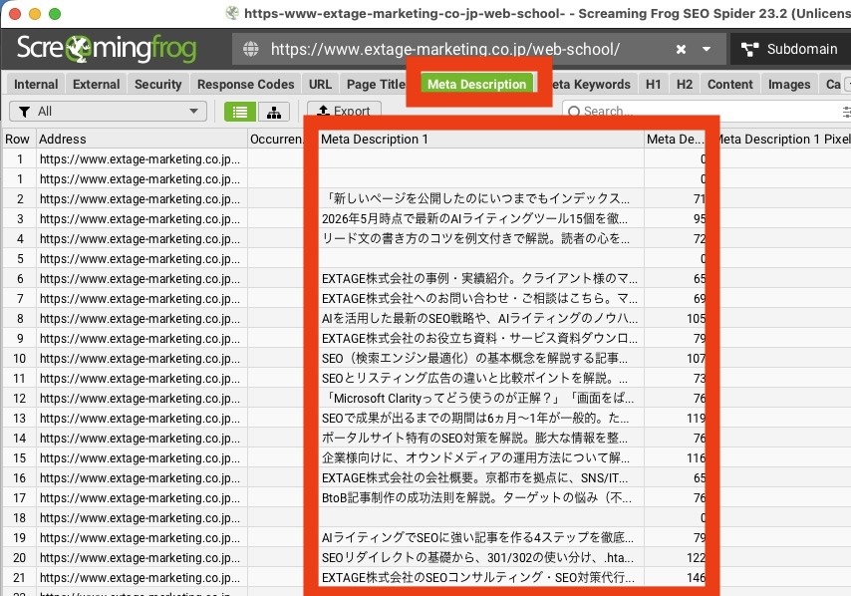Select description starting 2026年5月時点で最新のAI

click(x=475, y=218)
